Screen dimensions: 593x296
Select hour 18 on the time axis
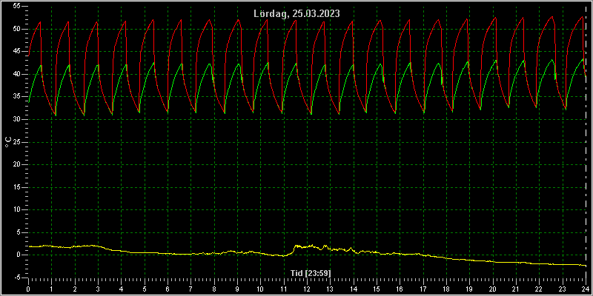[x=446, y=289]
